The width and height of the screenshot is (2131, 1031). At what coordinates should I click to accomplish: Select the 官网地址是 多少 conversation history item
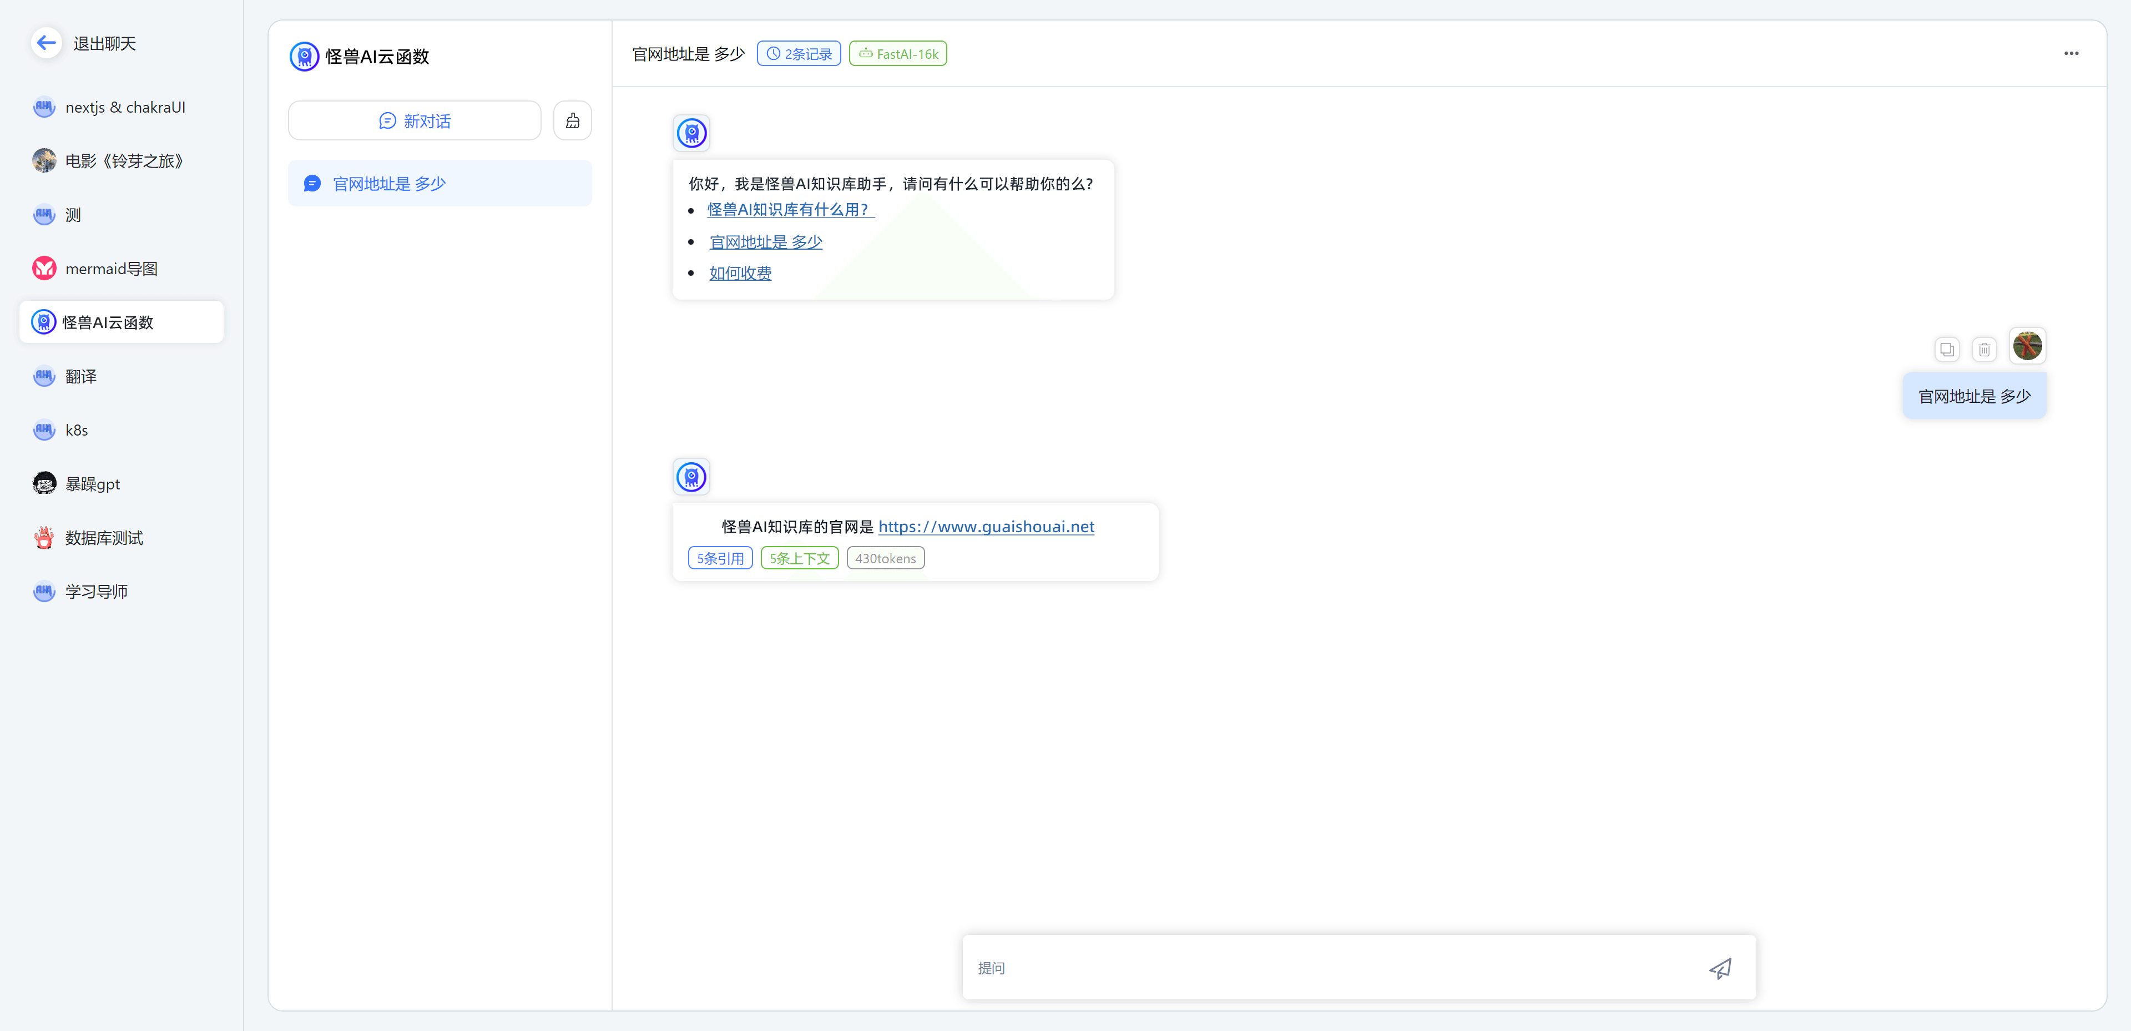point(440,183)
